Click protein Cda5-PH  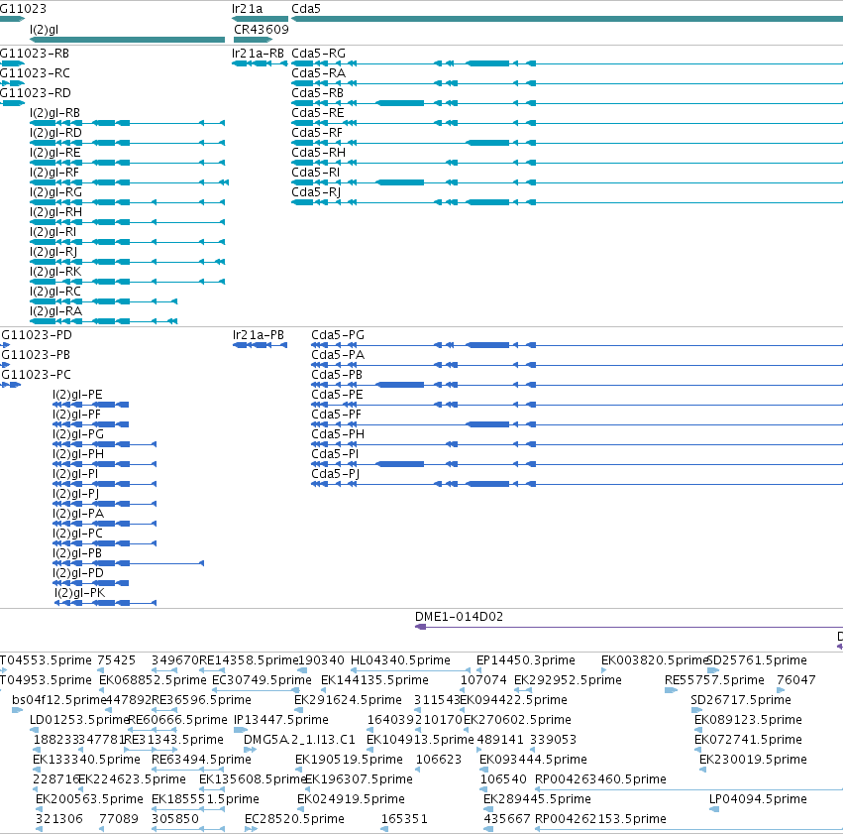pos(577,444)
